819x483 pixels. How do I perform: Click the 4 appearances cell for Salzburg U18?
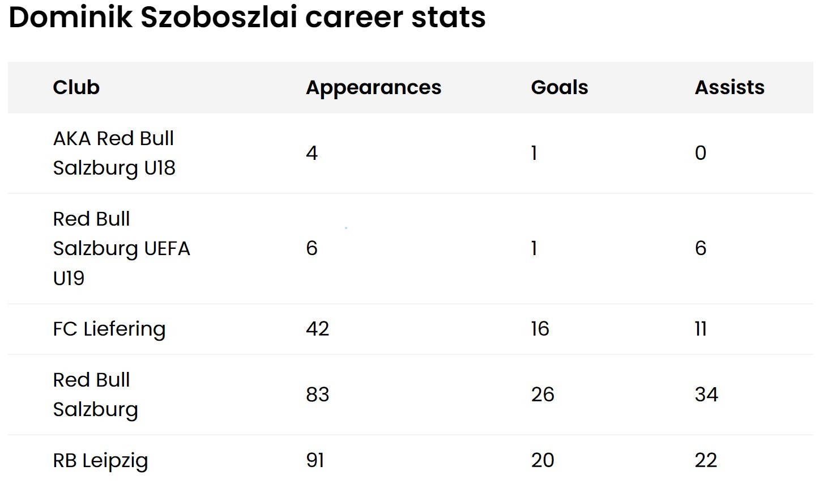(312, 153)
